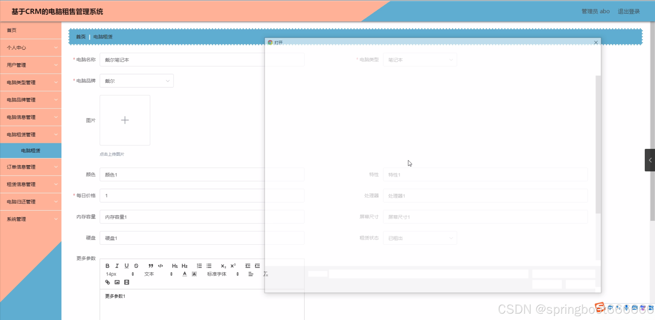
Task: Open 首页 in the left sidebar
Action: (x=12, y=30)
